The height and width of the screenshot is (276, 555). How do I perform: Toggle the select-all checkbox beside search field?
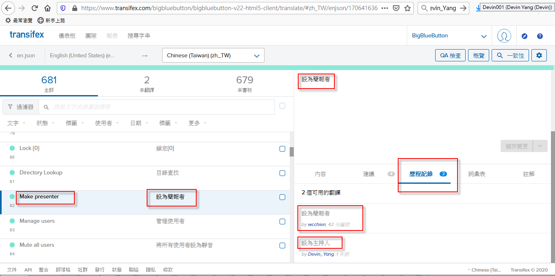(x=282, y=106)
